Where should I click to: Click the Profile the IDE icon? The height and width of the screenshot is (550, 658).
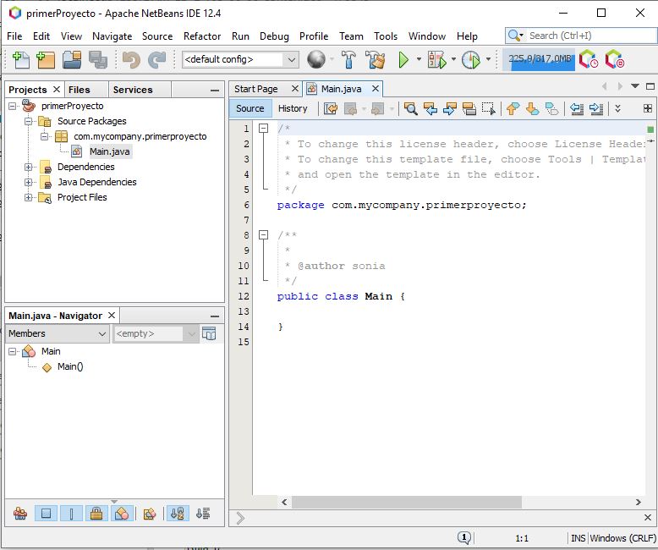click(x=589, y=59)
